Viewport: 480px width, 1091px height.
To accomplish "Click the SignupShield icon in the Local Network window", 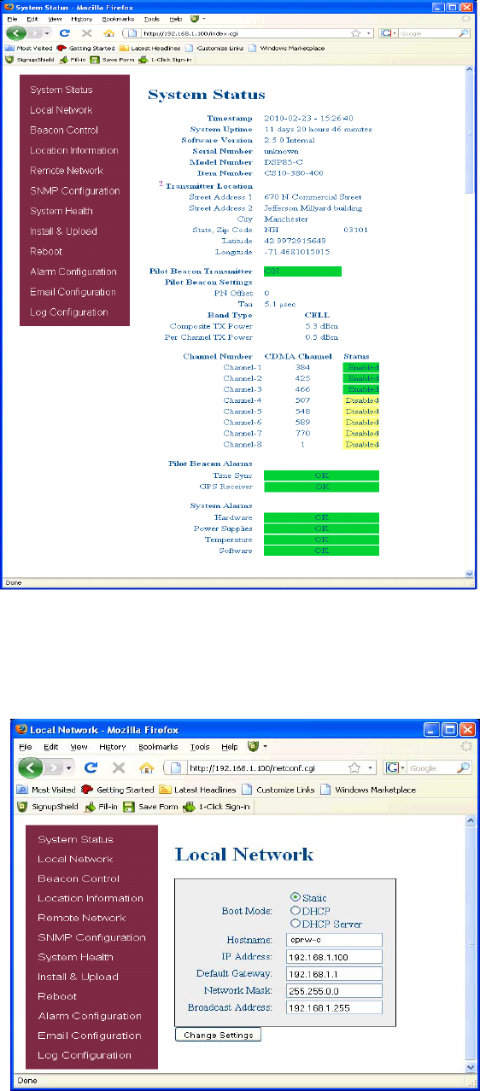I will click(23, 806).
